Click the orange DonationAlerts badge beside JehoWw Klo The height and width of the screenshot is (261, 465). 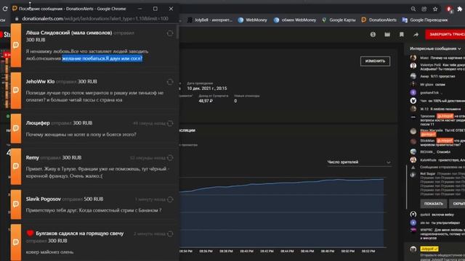(16, 90)
